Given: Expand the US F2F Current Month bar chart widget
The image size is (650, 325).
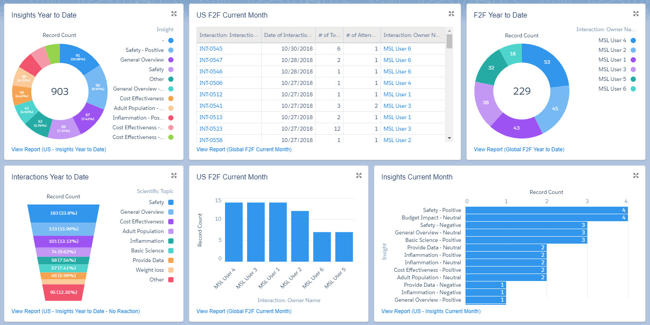Looking at the screenshot, I should (359, 175).
